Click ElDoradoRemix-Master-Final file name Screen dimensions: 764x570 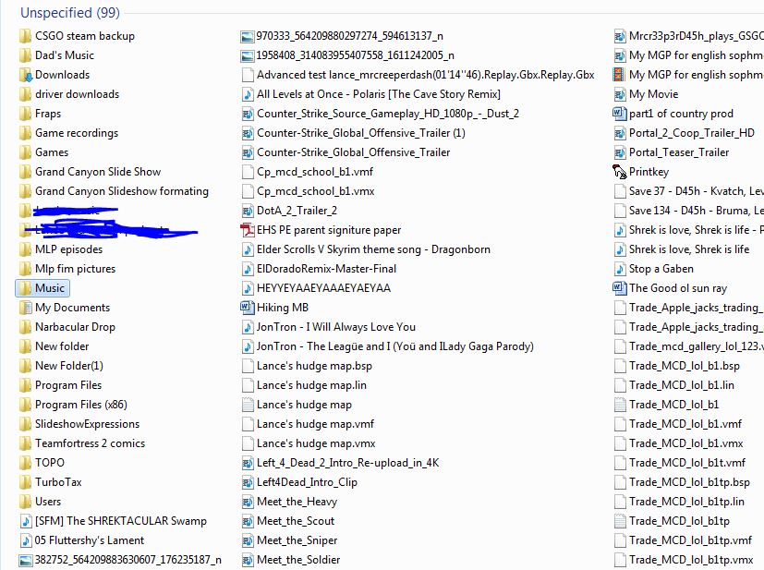pyautogui.click(x=326, y=269)
